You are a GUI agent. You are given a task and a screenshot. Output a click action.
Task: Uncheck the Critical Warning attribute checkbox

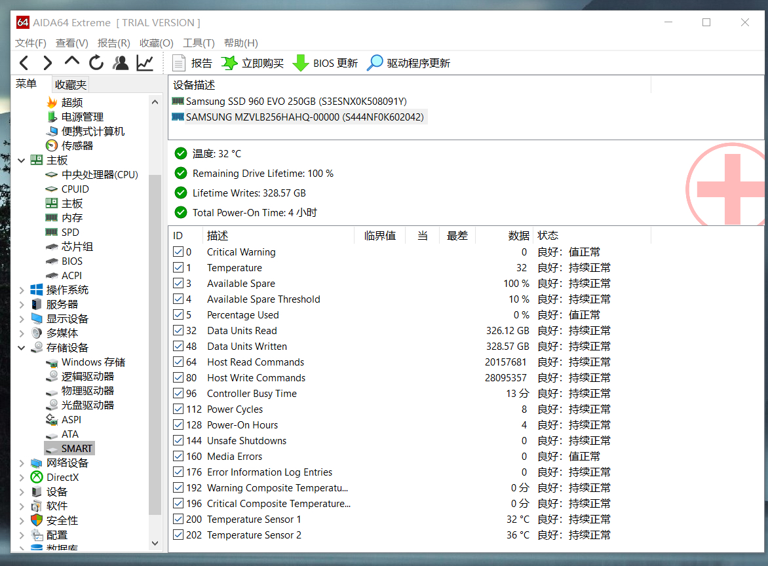pos(178,252)
